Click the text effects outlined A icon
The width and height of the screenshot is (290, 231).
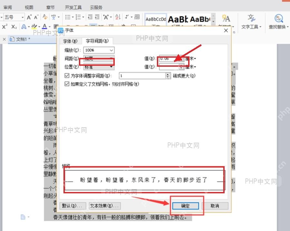click(24, 27)
